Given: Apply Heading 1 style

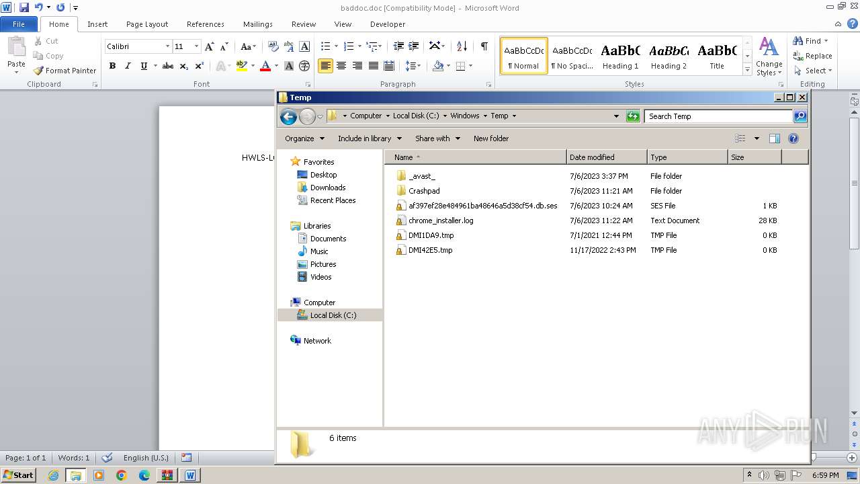Looking at the screenshot, I should pos(620,56).
